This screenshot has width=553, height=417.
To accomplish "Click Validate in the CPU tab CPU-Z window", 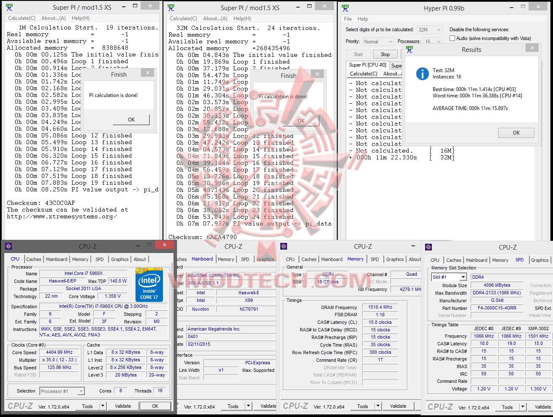I will click(123, 406).
